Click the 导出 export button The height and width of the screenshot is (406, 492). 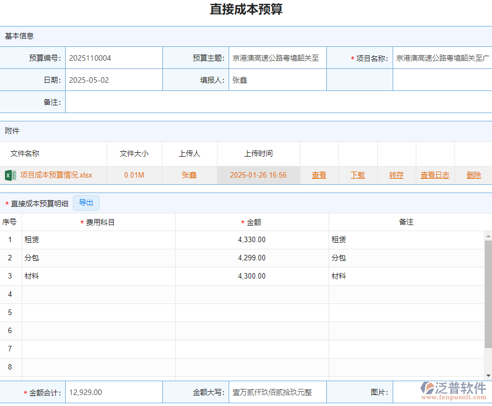point(86,203)
